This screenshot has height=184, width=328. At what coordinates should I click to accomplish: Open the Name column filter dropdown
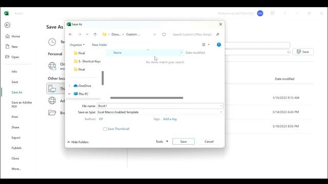(x=181, y=53)
